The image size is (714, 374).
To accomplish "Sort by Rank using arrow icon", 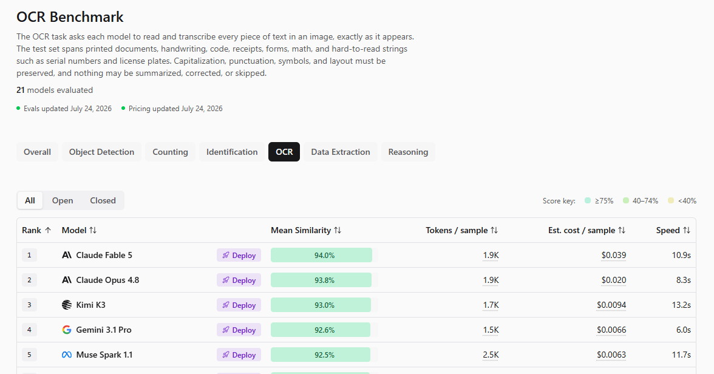I will tap(48, 231).
